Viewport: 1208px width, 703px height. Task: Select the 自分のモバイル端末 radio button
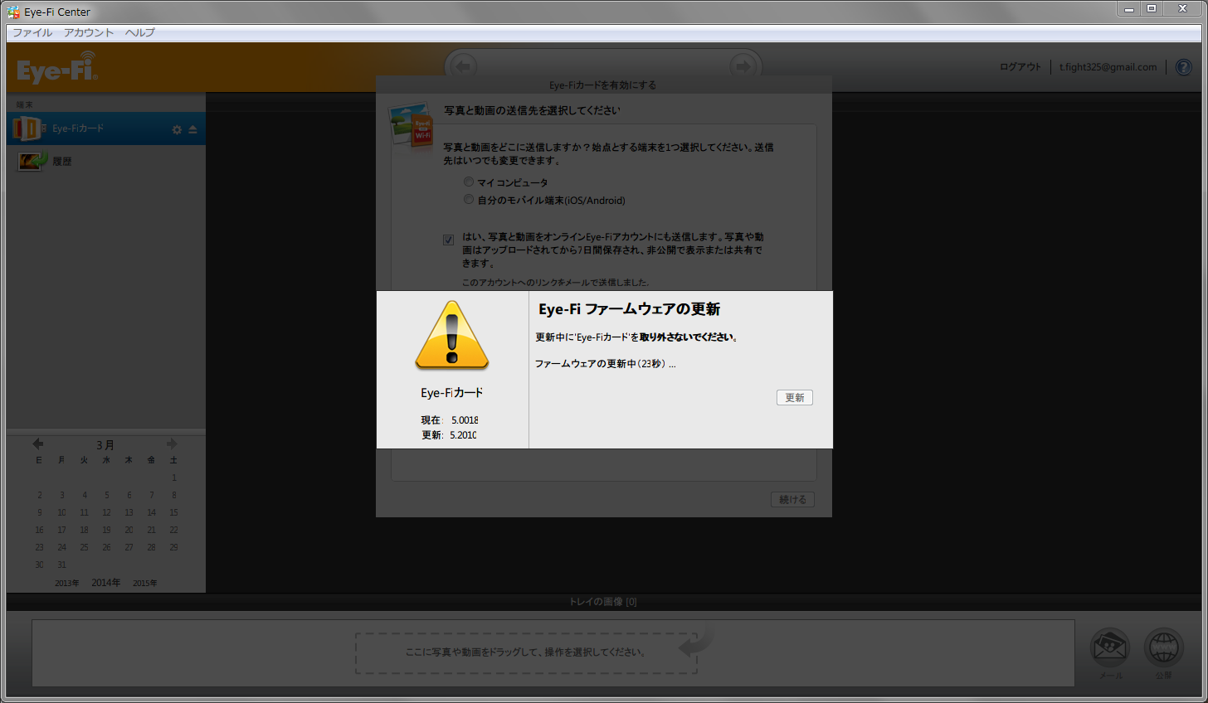click(469, 200)
